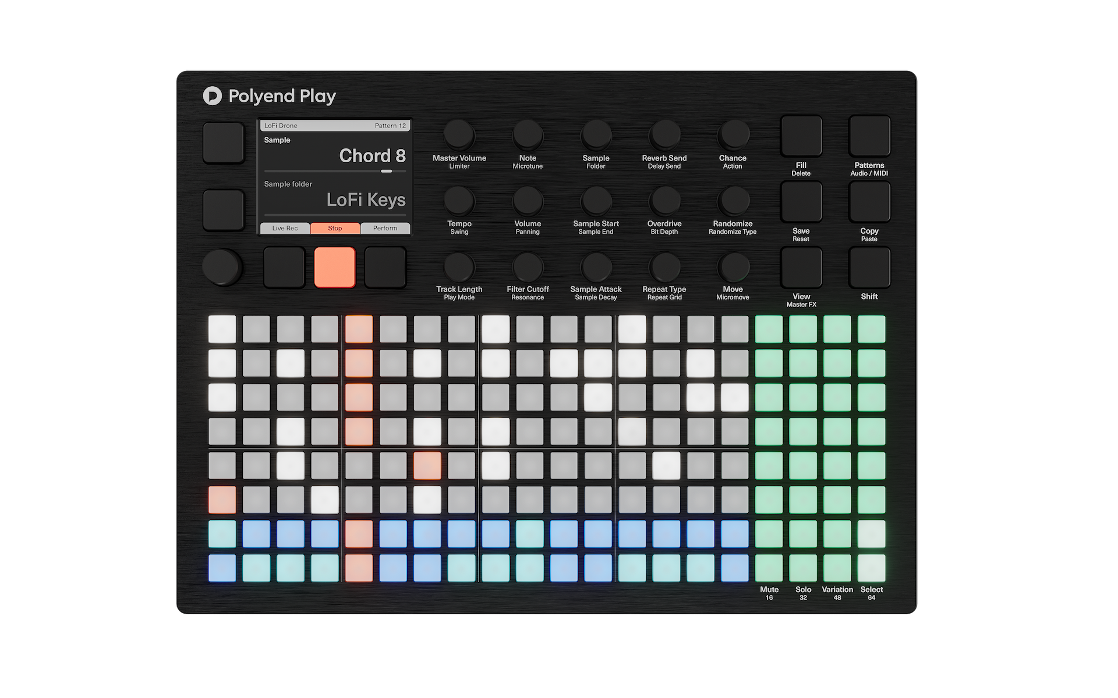Hold the Shift button

869,268
